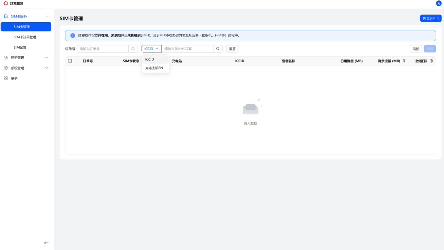Sort by 剩余流量 (MB) sort icon
444x250 pixels.
404,61
